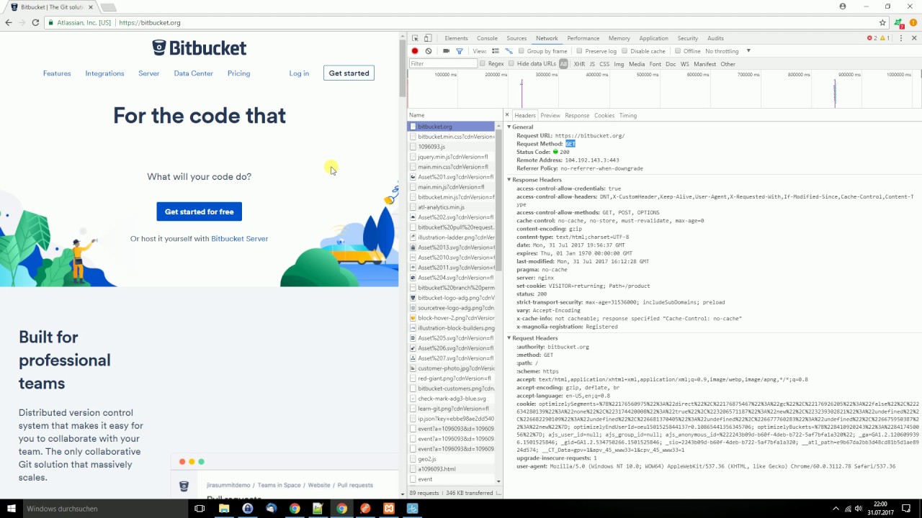Click the red error count indicator
The image size is (922, 518).
click(873, 38)
